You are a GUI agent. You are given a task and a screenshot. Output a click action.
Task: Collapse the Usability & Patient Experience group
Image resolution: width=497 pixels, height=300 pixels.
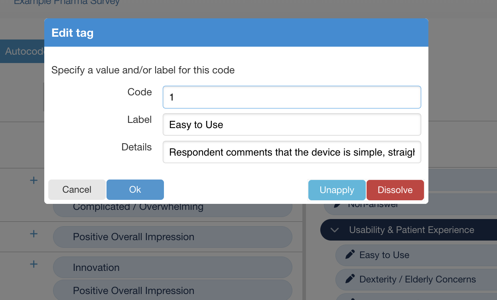point(335,230)
